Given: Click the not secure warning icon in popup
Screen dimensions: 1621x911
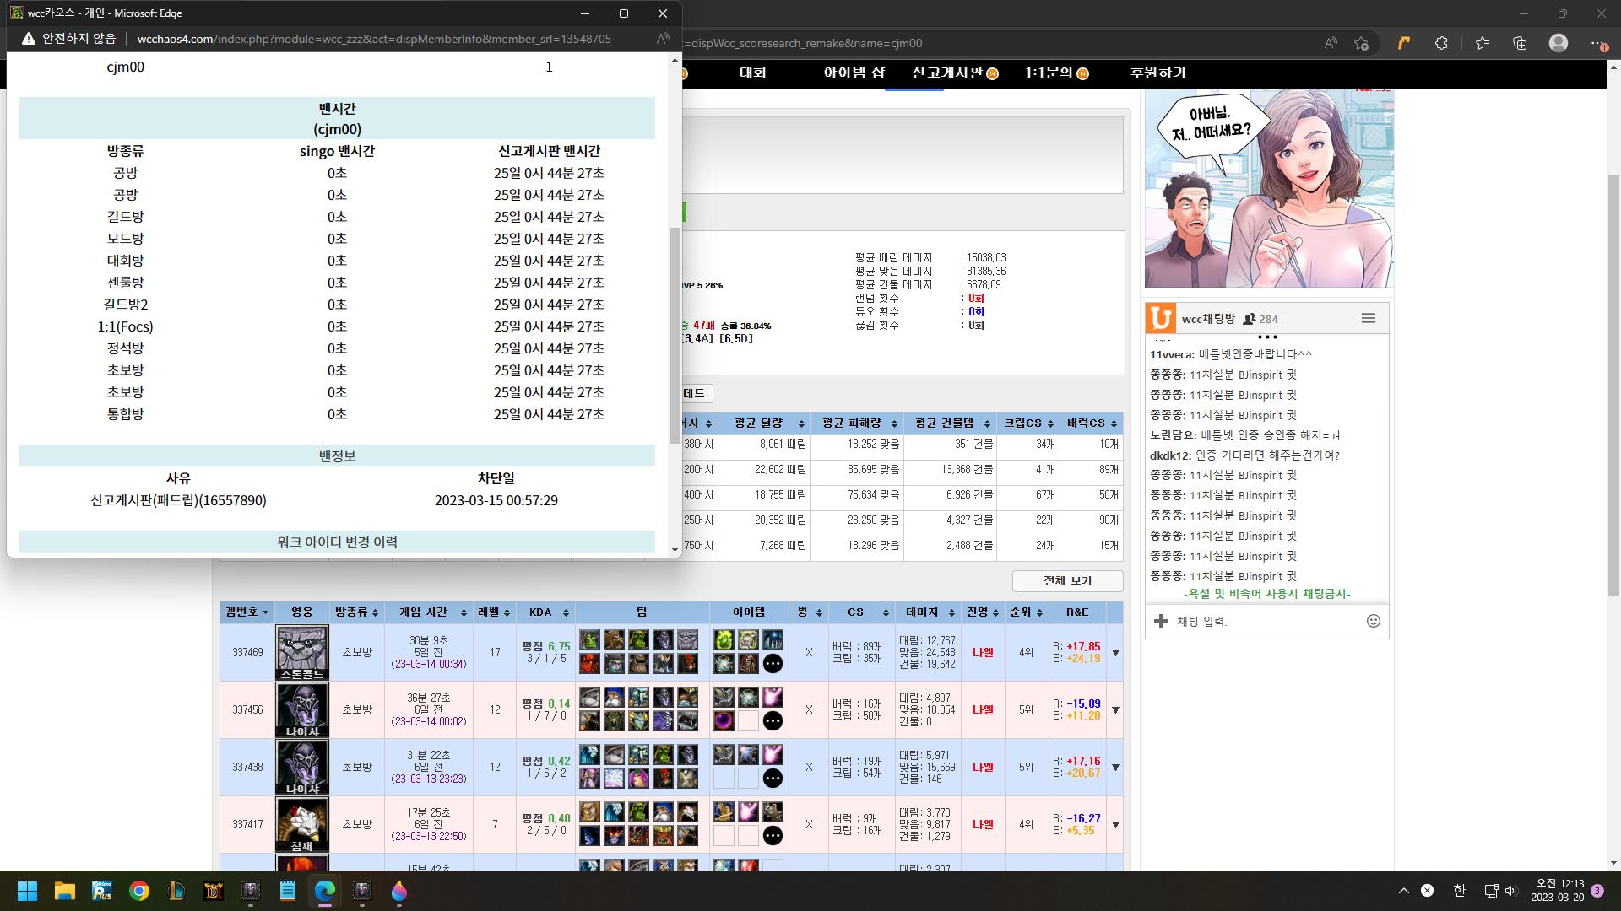Looking at the screenshot, I should (29, 39).
